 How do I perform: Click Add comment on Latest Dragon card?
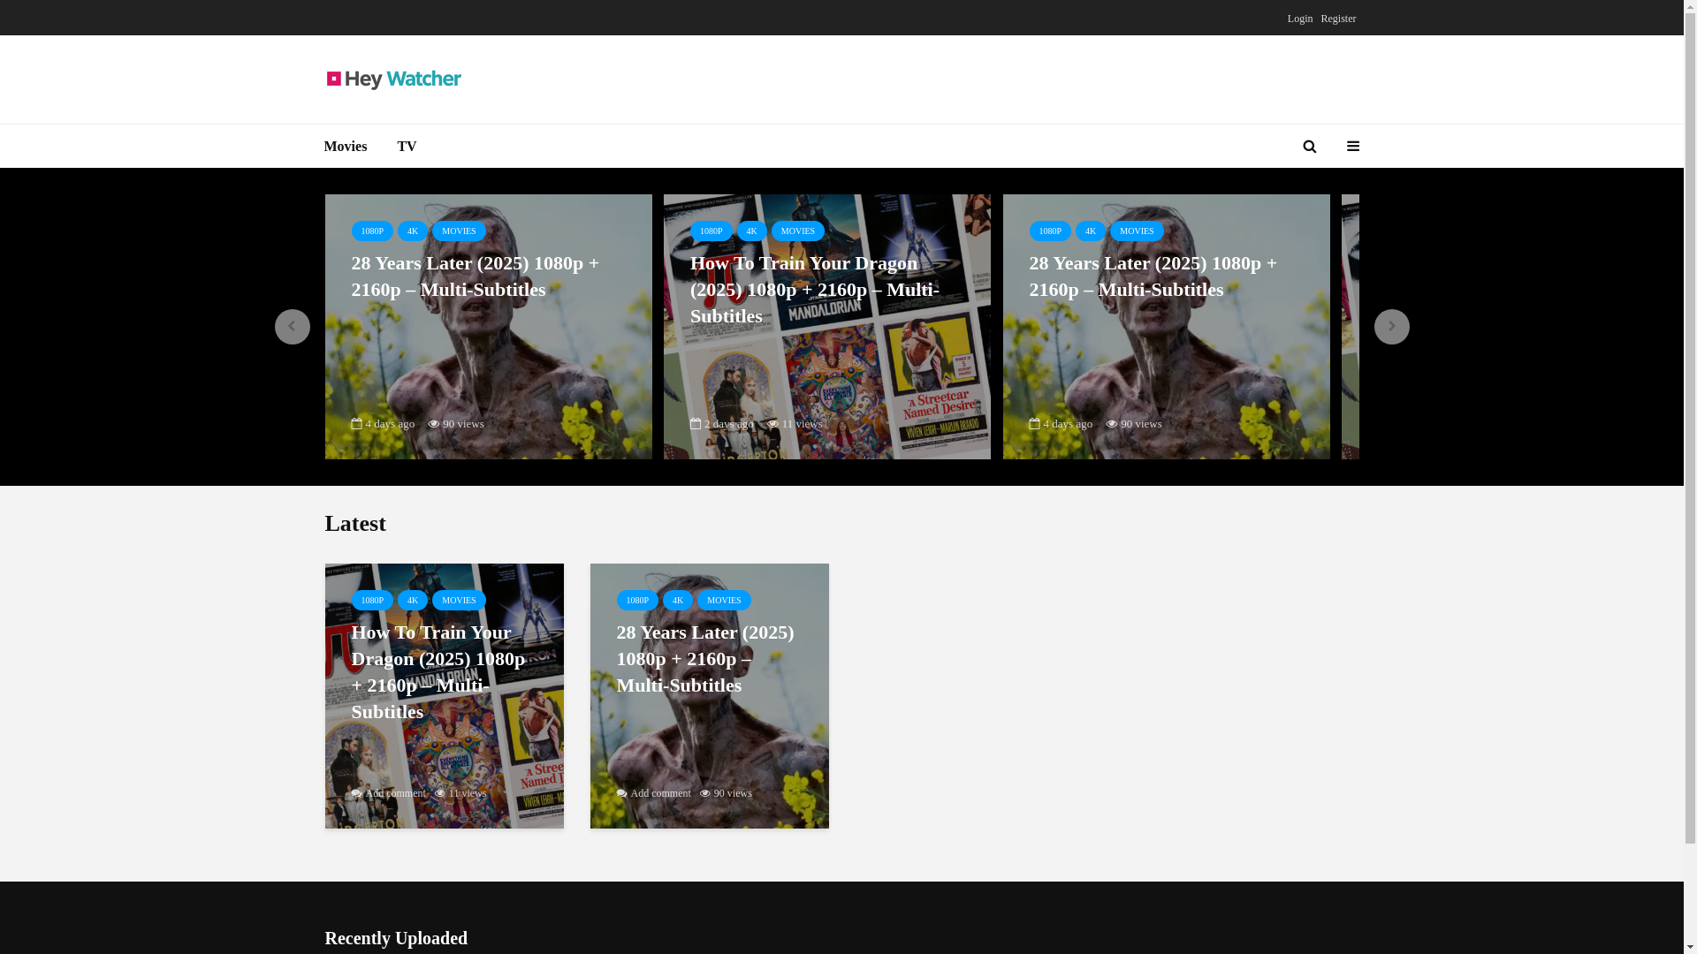389,793
